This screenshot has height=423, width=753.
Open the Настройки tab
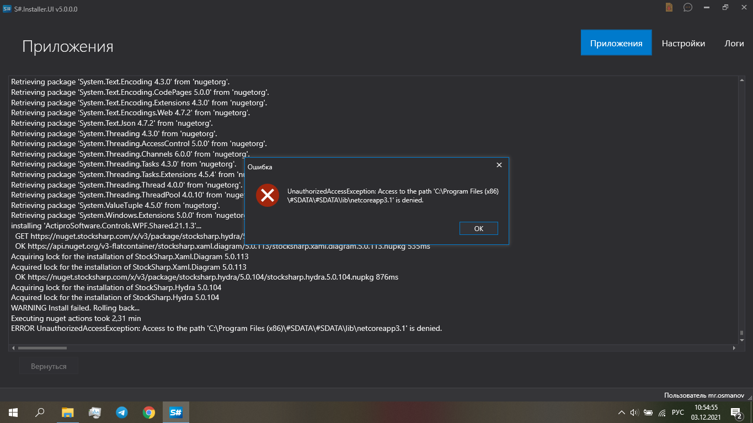tap(683, 44)
